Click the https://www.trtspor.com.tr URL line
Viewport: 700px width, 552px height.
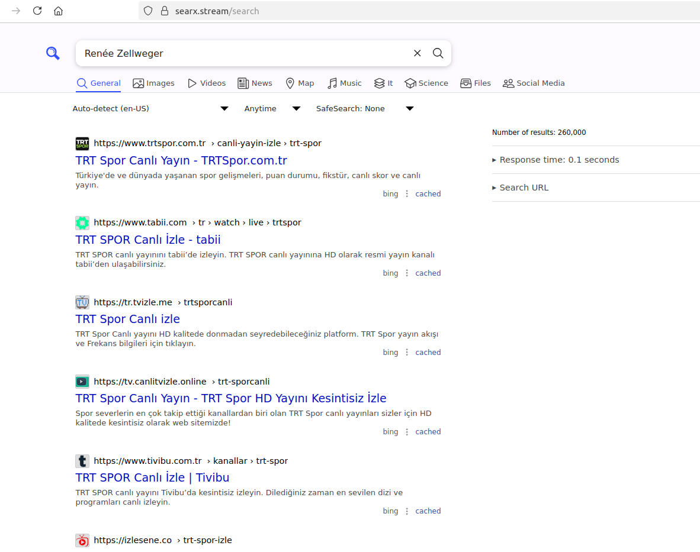(x=208, y=144)
